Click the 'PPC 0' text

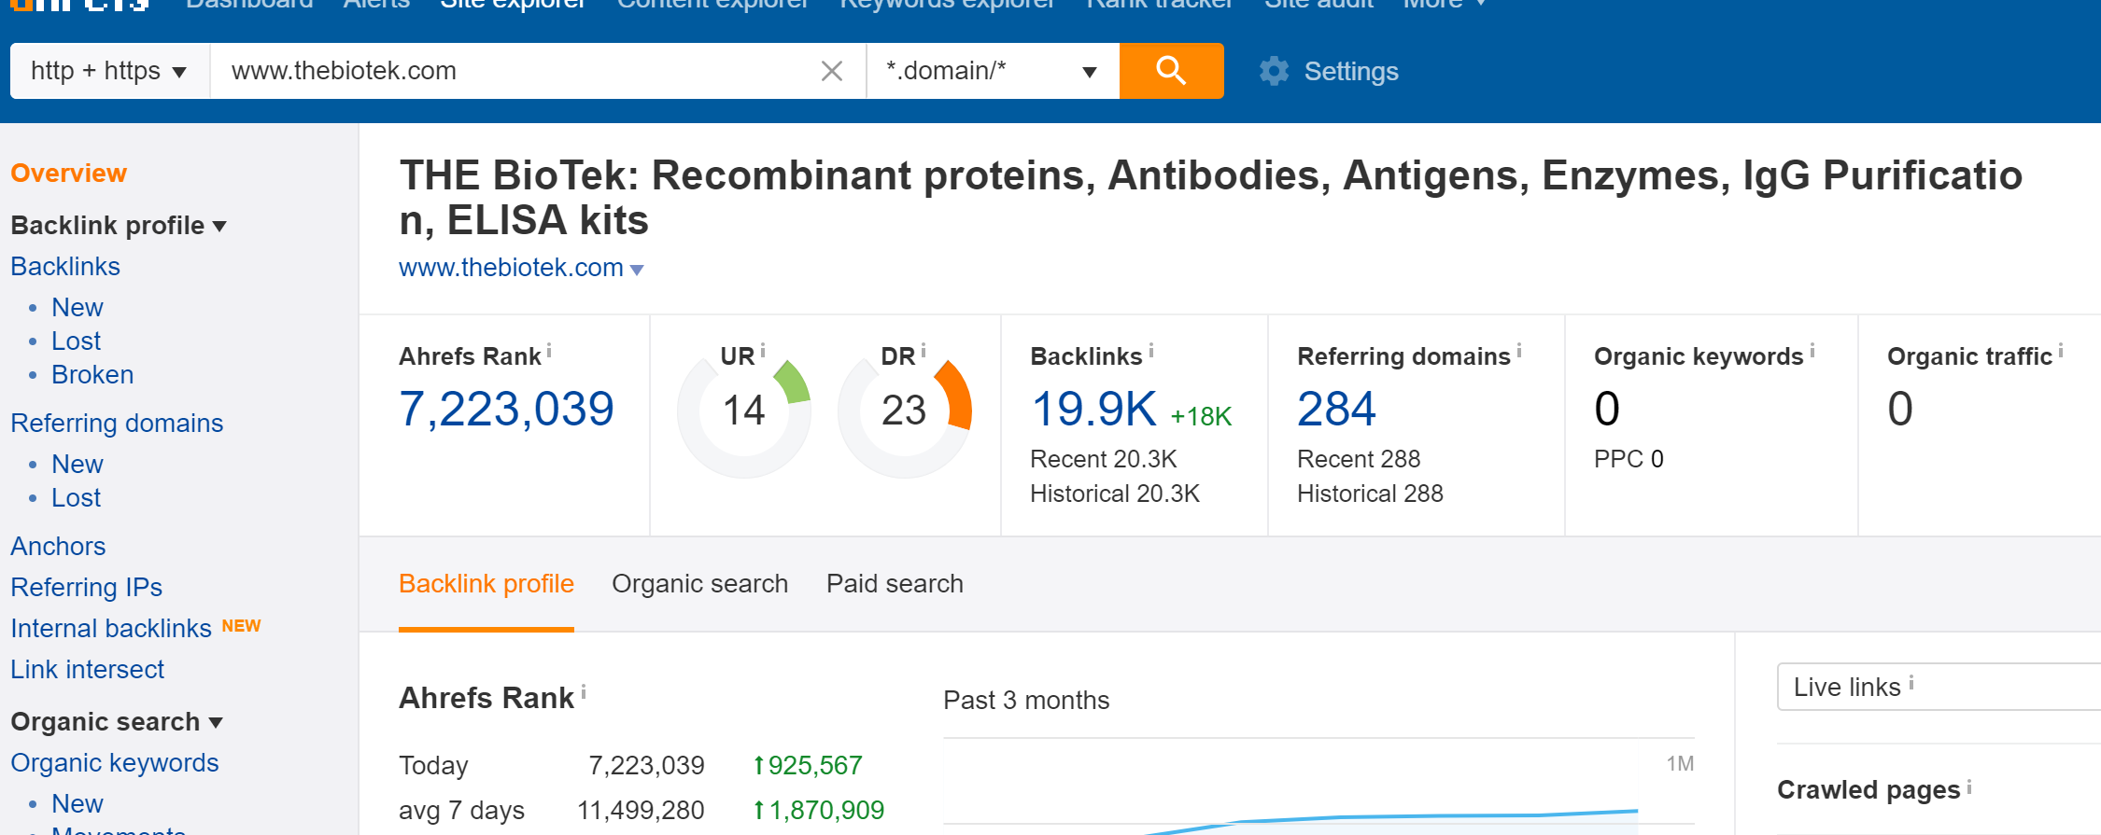tap(1629, 459)
